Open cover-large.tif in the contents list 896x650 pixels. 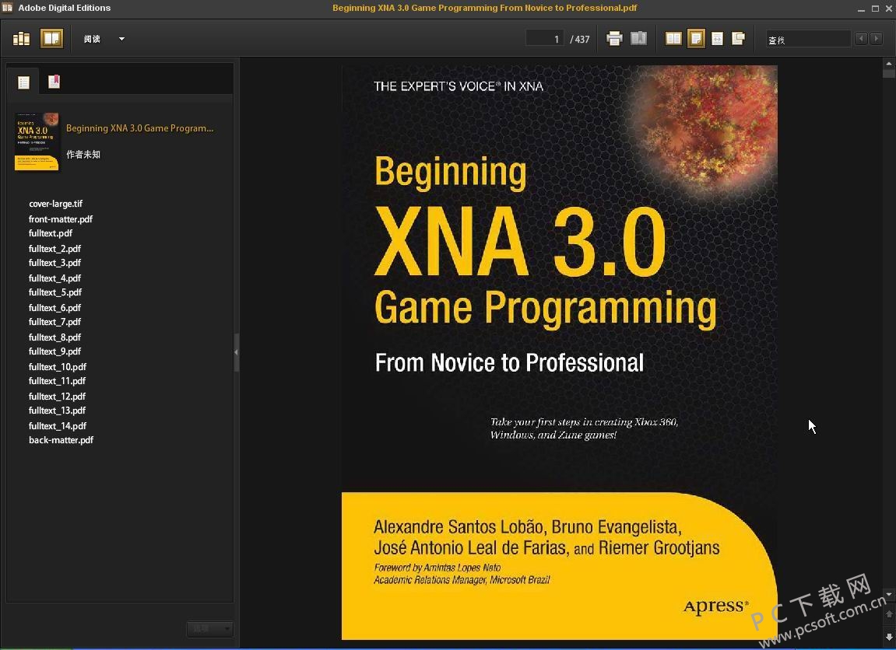tap(56, 204)
